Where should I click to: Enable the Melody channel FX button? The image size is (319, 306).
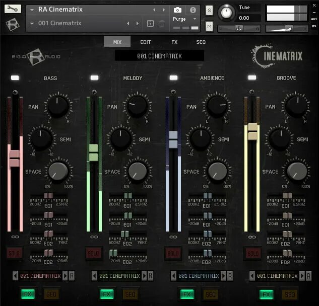107,294
